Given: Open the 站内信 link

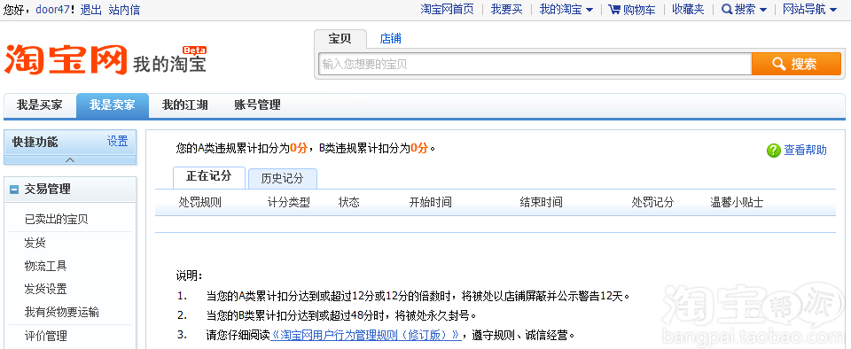Looking at the screenshot, I should point(124,9).
